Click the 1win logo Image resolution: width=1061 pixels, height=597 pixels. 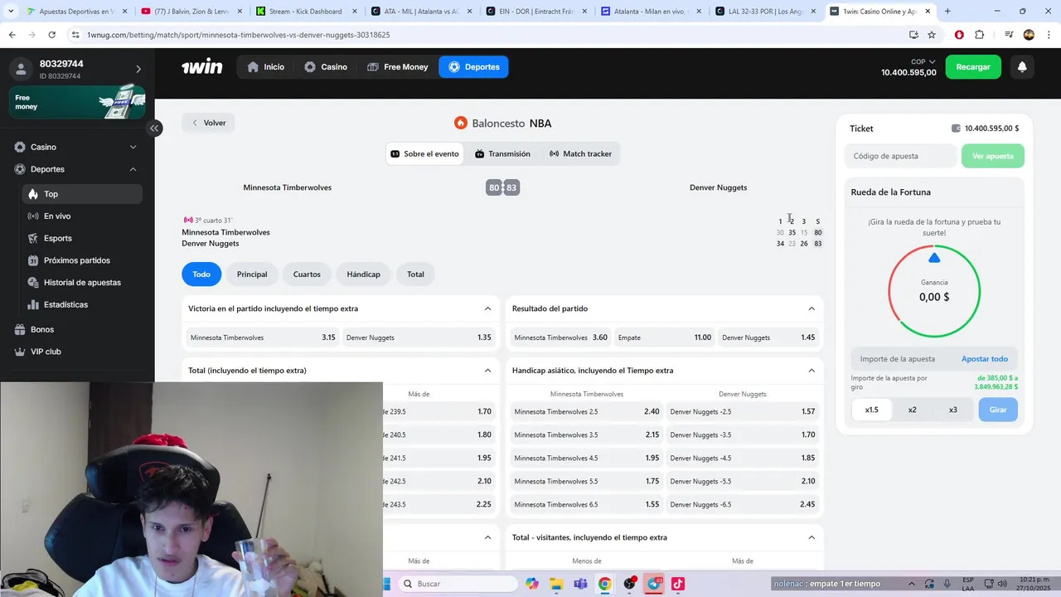click(201, 67)
